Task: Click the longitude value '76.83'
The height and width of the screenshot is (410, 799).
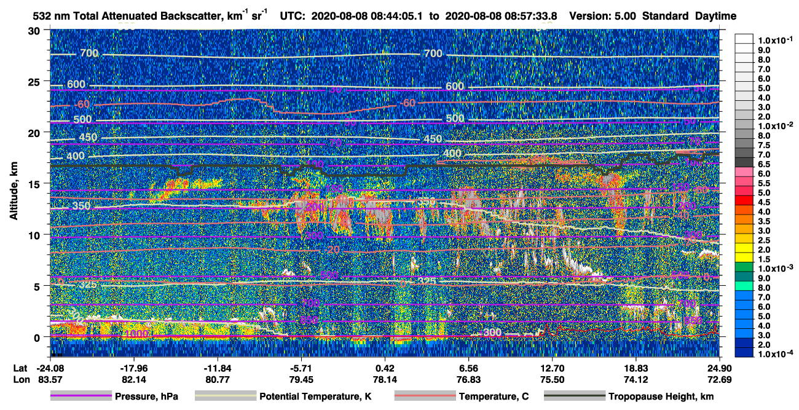Action: [468, 379]
